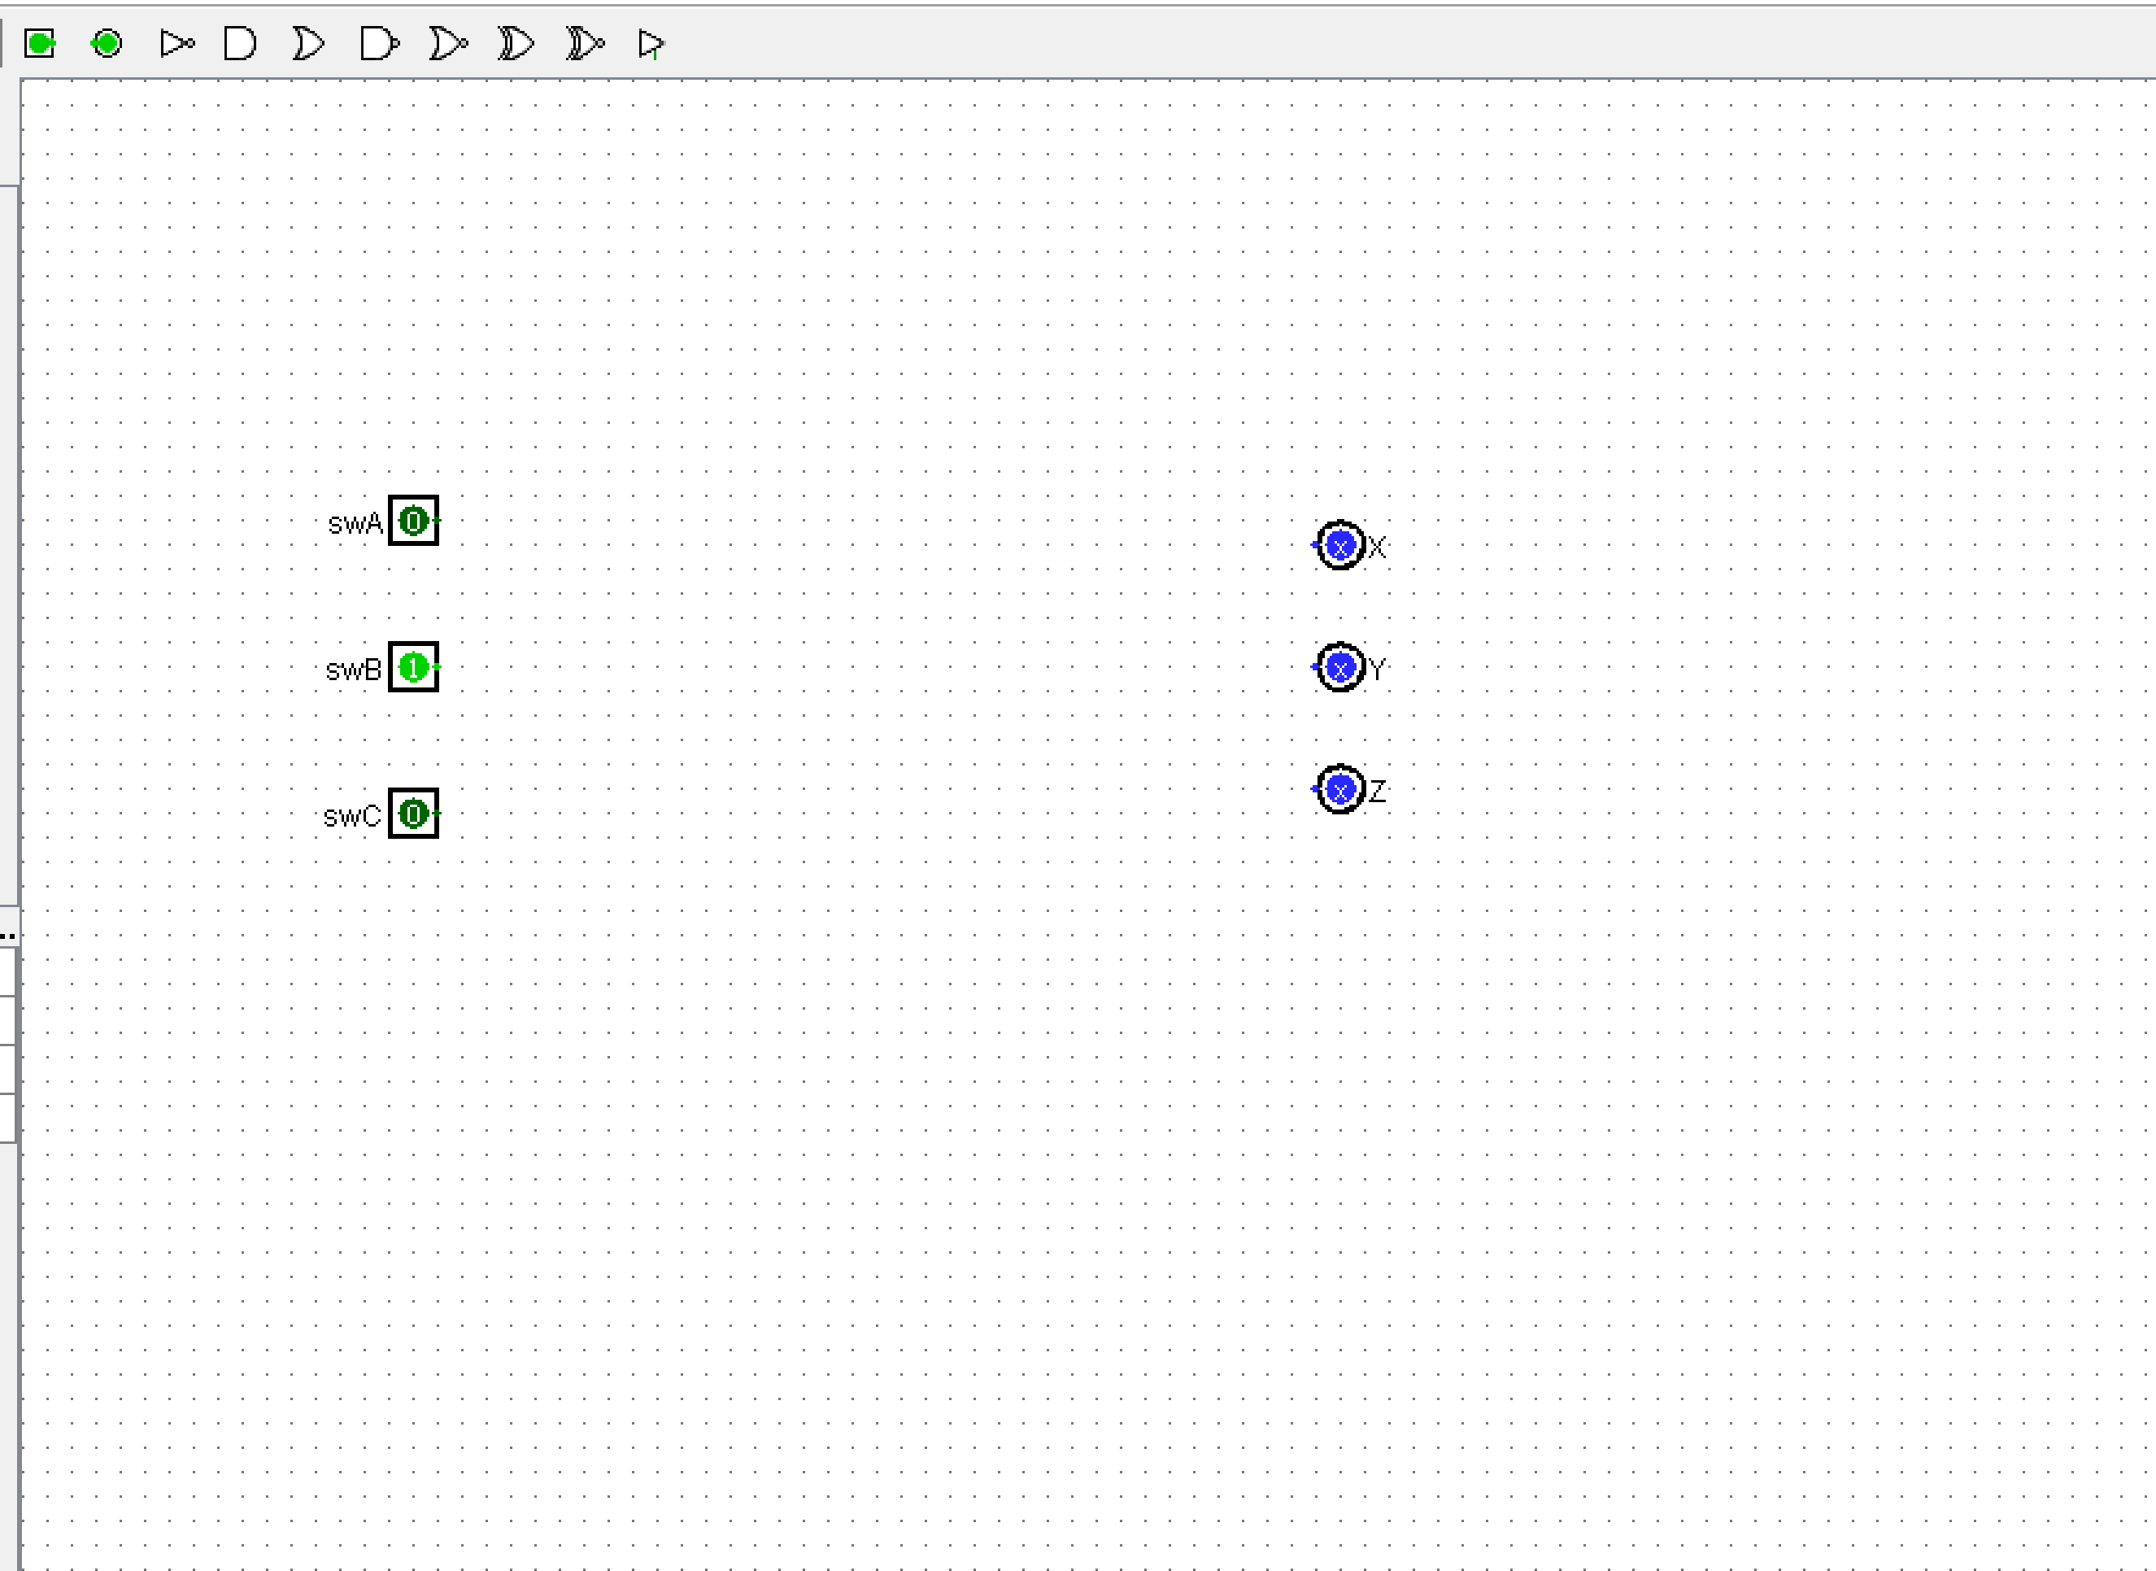2156x1571 pixels.
Task: Click the Y label beside output pin
Action: coord(1378,669)
